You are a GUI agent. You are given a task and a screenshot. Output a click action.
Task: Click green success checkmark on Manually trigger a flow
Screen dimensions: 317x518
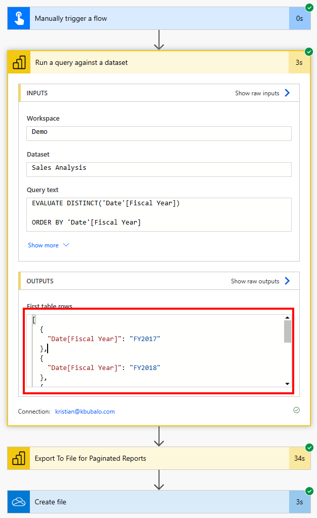click(x=309, y=8)
